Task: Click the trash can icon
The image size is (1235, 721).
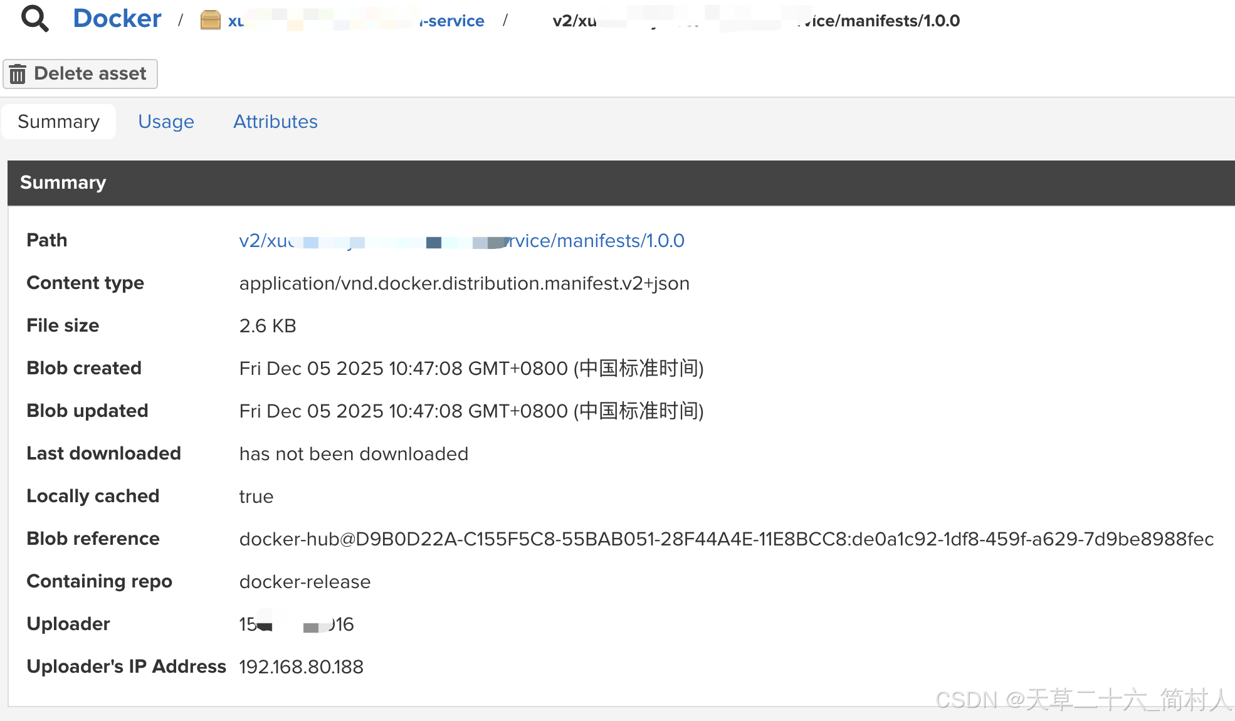Action: (18, 74)
